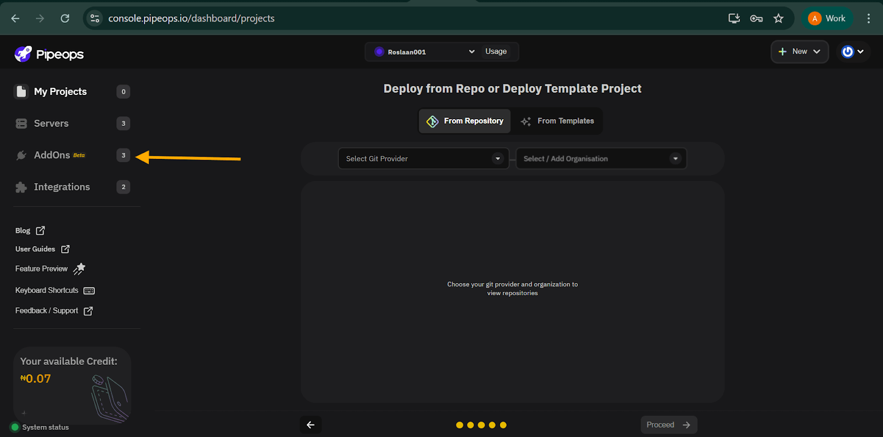
Task: Click the Pipeops rocket logo
Action: [23, 54]
